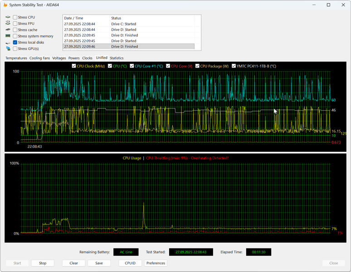Open the CPUID panel
The width and height of the screenshot is (351, 272).
point(130,263)
